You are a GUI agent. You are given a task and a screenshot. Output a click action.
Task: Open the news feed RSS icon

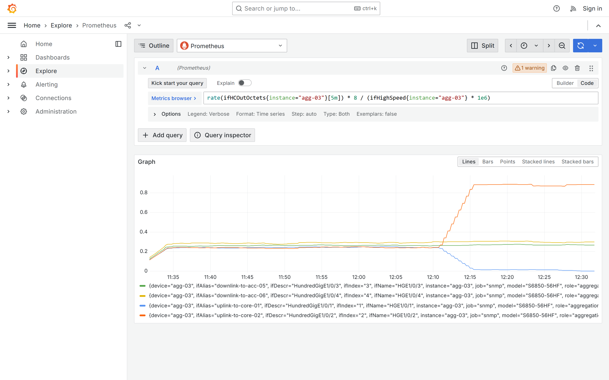(x=573, y=9)
